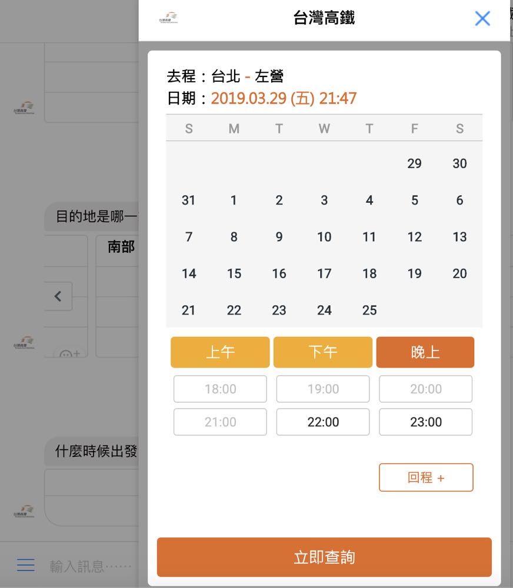Pick calendar day 1
Viewport: 513px width, 588px height.
point(234,201)
